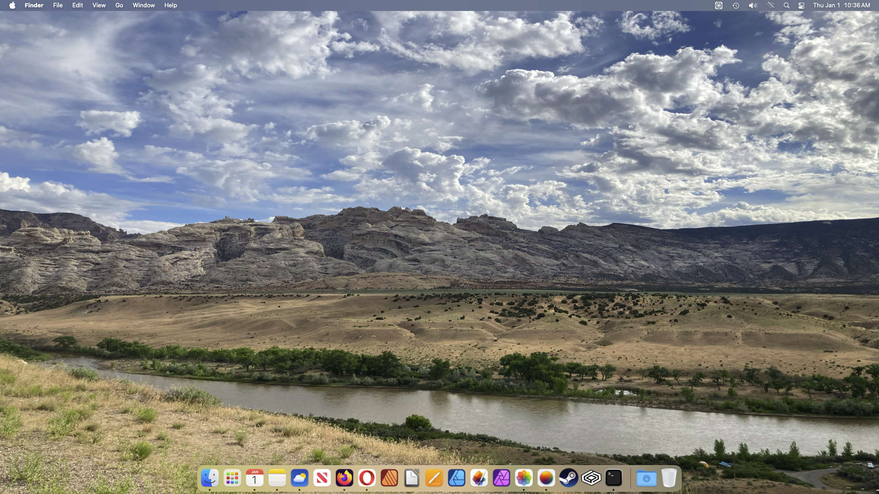This screenshot has height=494, width=879.
Task: Open Steam in the Dock
Action: (569, 478)
